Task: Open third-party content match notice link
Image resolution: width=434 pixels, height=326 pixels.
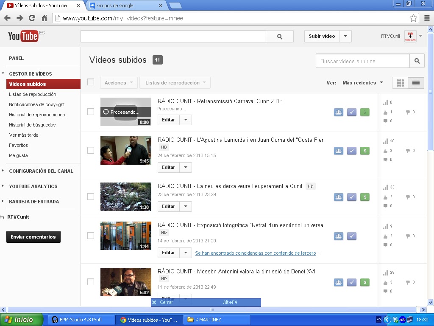Action: [x=257, y=253]
